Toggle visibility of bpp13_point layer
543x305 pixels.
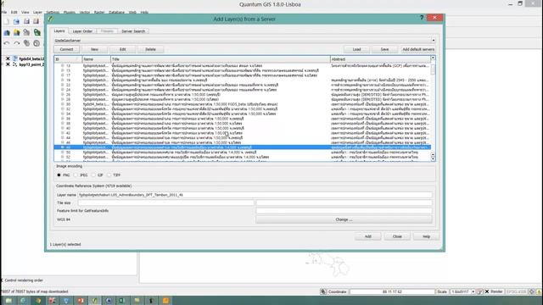(x=8, y=64)
